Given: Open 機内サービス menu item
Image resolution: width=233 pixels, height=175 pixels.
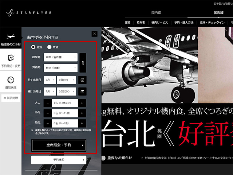Looking at the screenshot, I should (159, 22).
